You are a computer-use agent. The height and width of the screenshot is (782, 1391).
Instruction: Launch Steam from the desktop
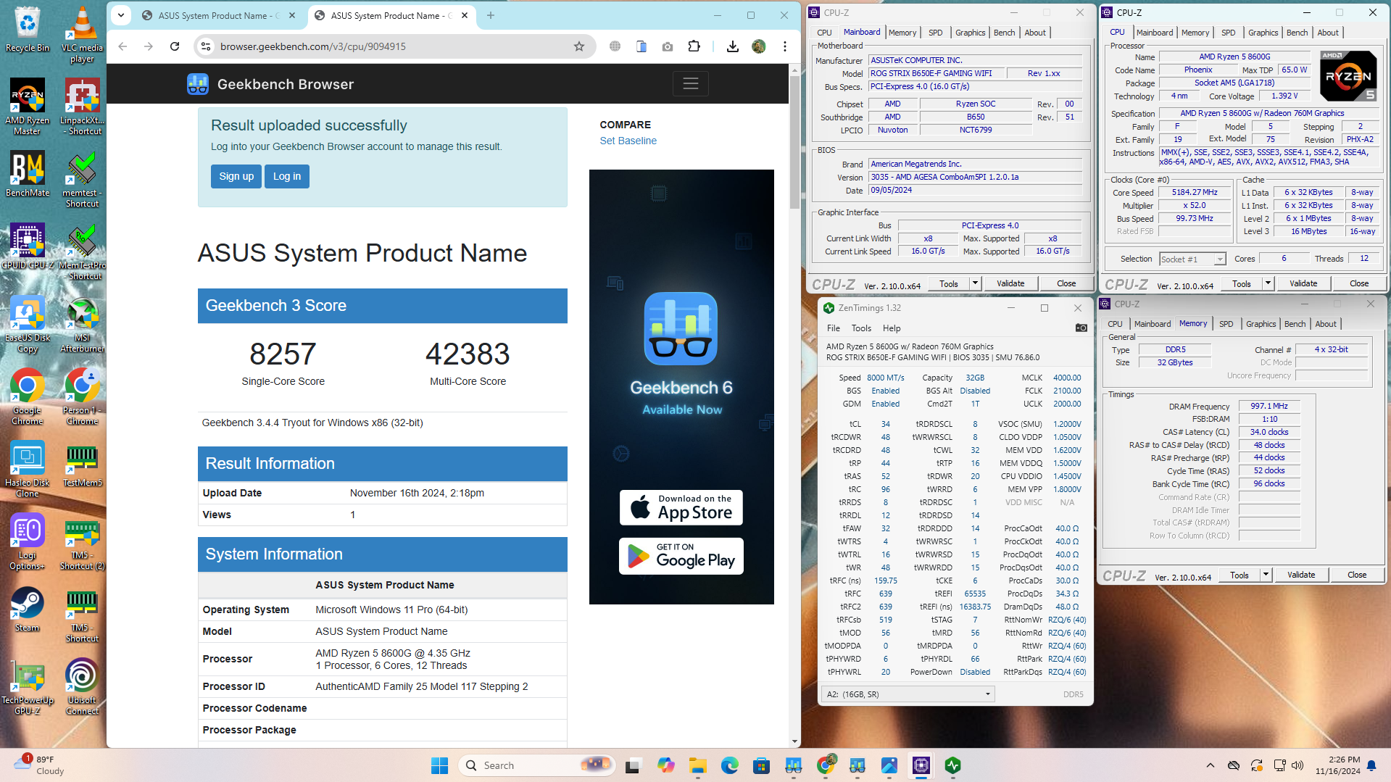click(28, 609)
